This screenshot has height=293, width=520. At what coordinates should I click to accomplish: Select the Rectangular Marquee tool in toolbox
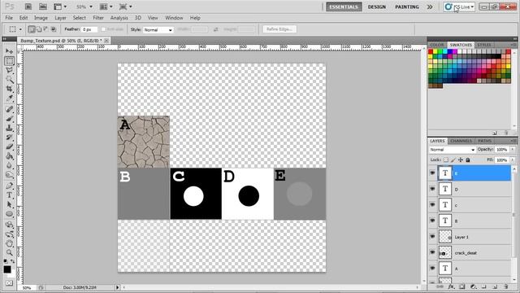click(x=9, y=61)
